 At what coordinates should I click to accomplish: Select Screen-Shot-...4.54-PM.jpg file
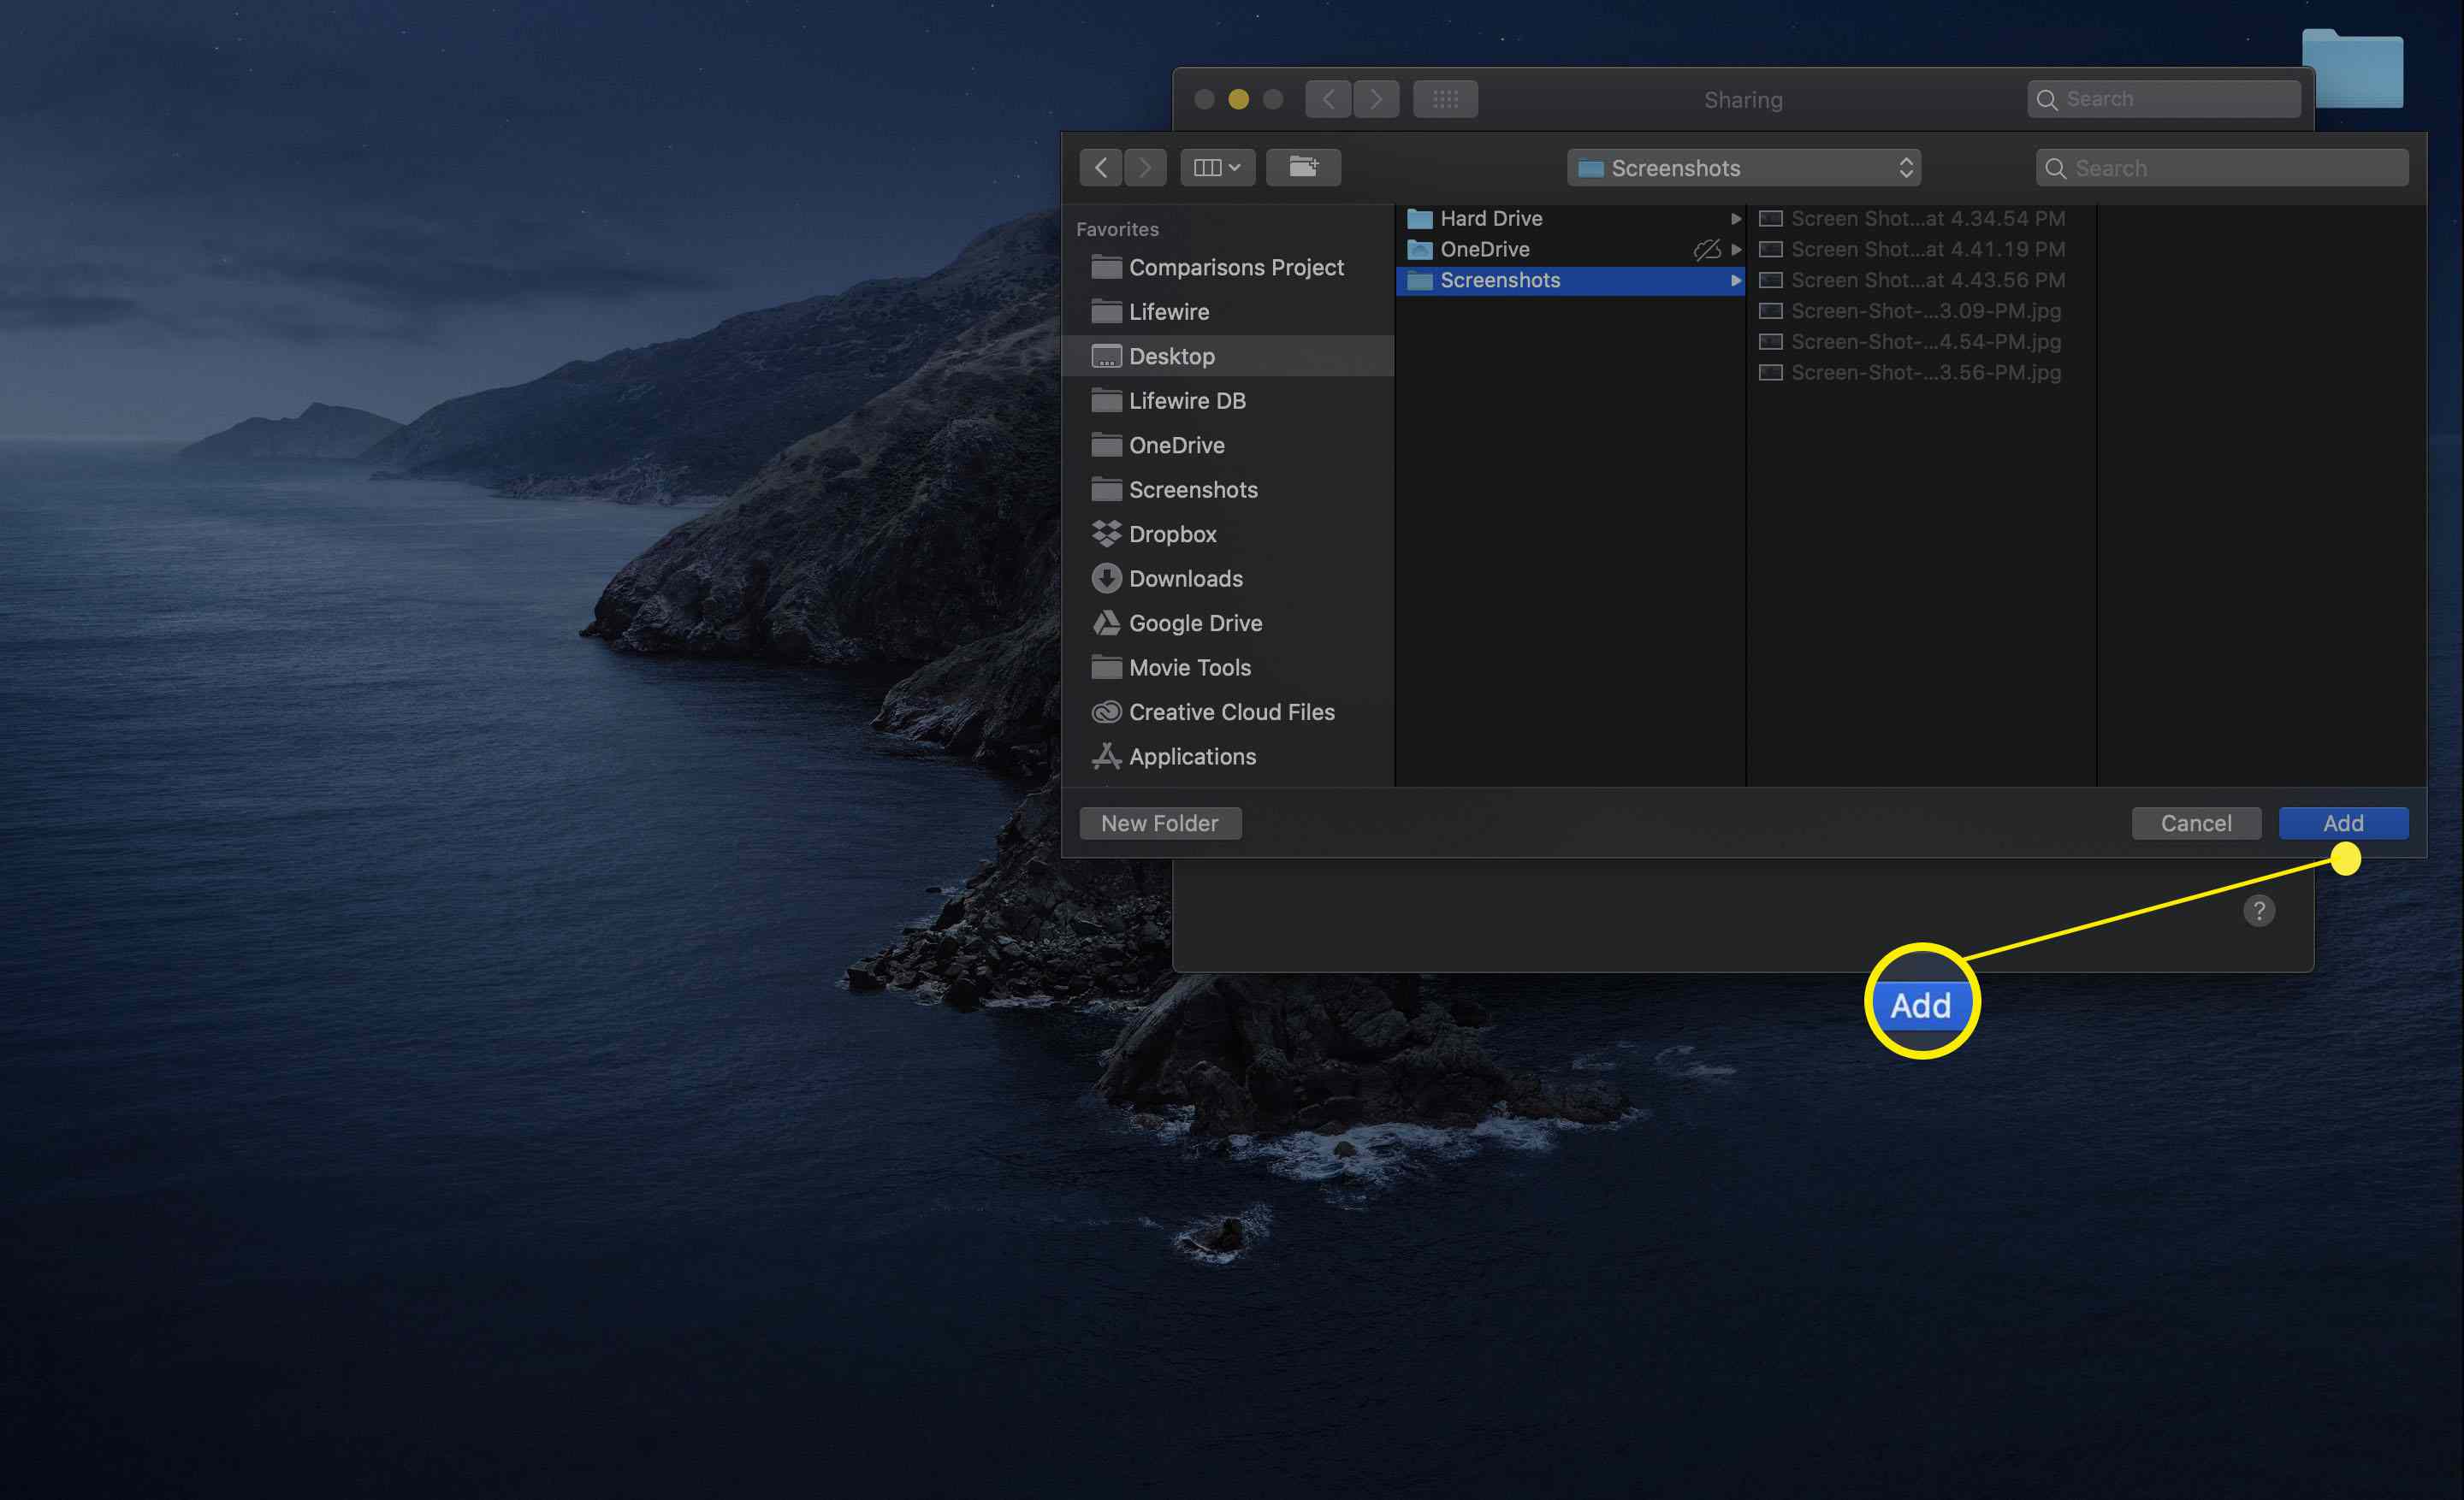point(1920,343)
